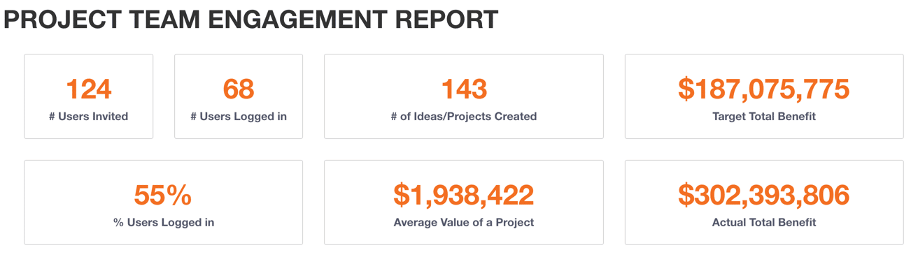Open the Average Value of a Project card
918x257 pixels.
tap(464, 203)
